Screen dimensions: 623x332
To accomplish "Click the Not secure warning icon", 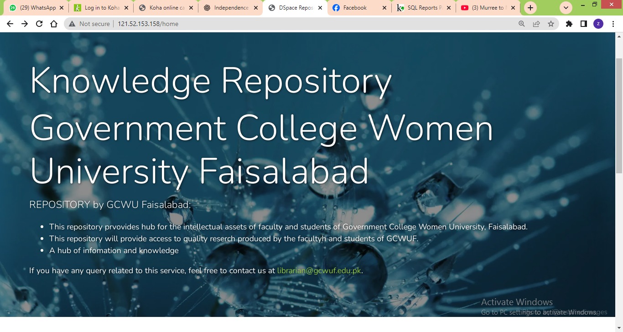I will tap(72, 24).
